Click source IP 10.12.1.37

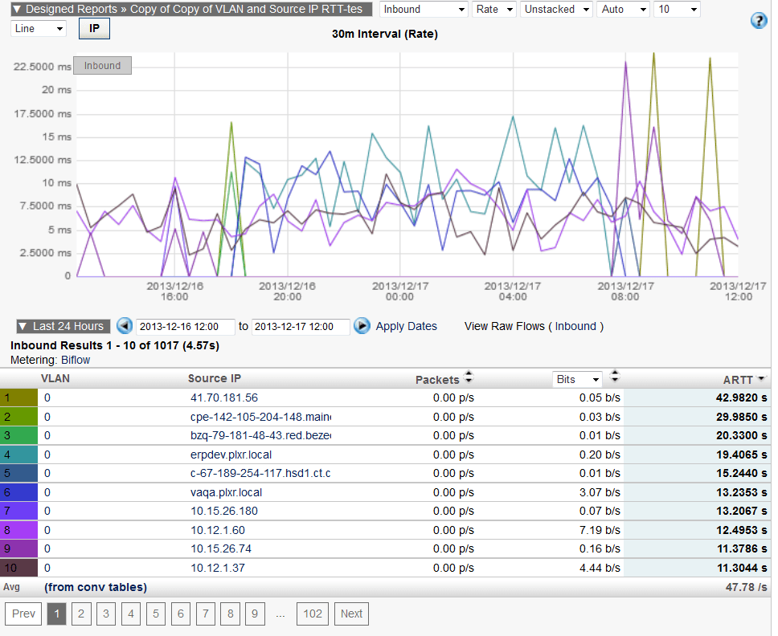click(217, 568)
